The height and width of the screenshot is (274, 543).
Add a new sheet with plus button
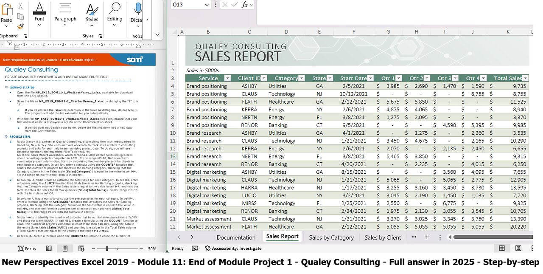click(427, 237)
